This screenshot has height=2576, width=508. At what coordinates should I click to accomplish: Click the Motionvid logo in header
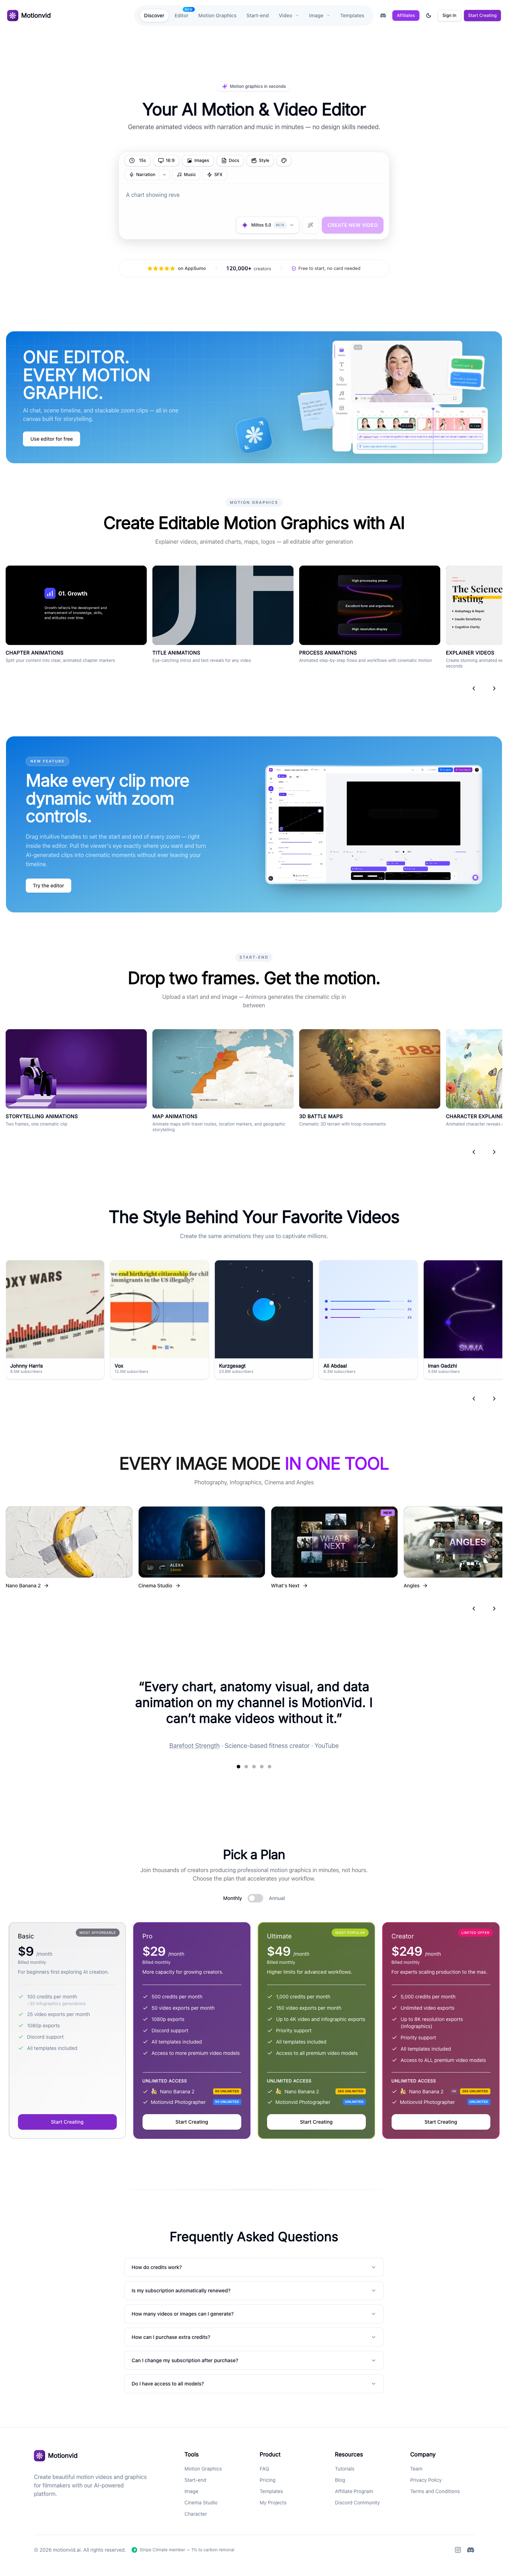29,15
